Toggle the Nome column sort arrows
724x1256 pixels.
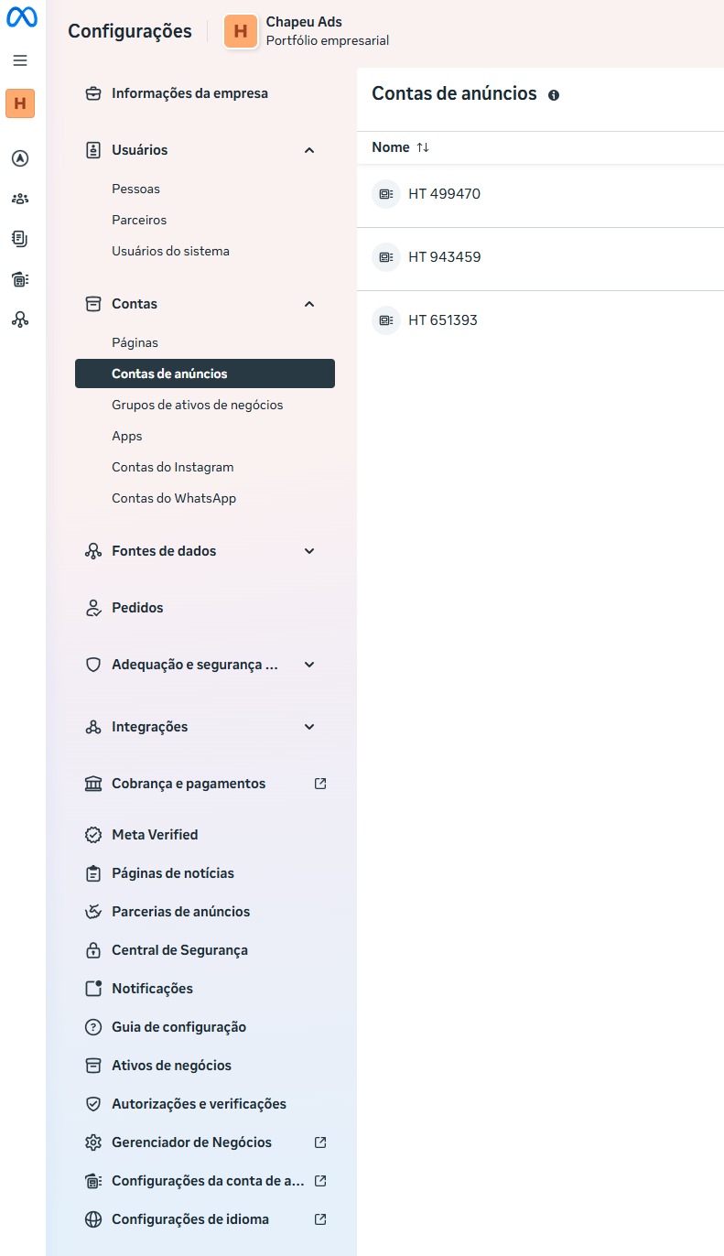(423, 147)
